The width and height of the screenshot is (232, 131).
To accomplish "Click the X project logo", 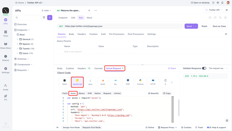I will [6, 11].
